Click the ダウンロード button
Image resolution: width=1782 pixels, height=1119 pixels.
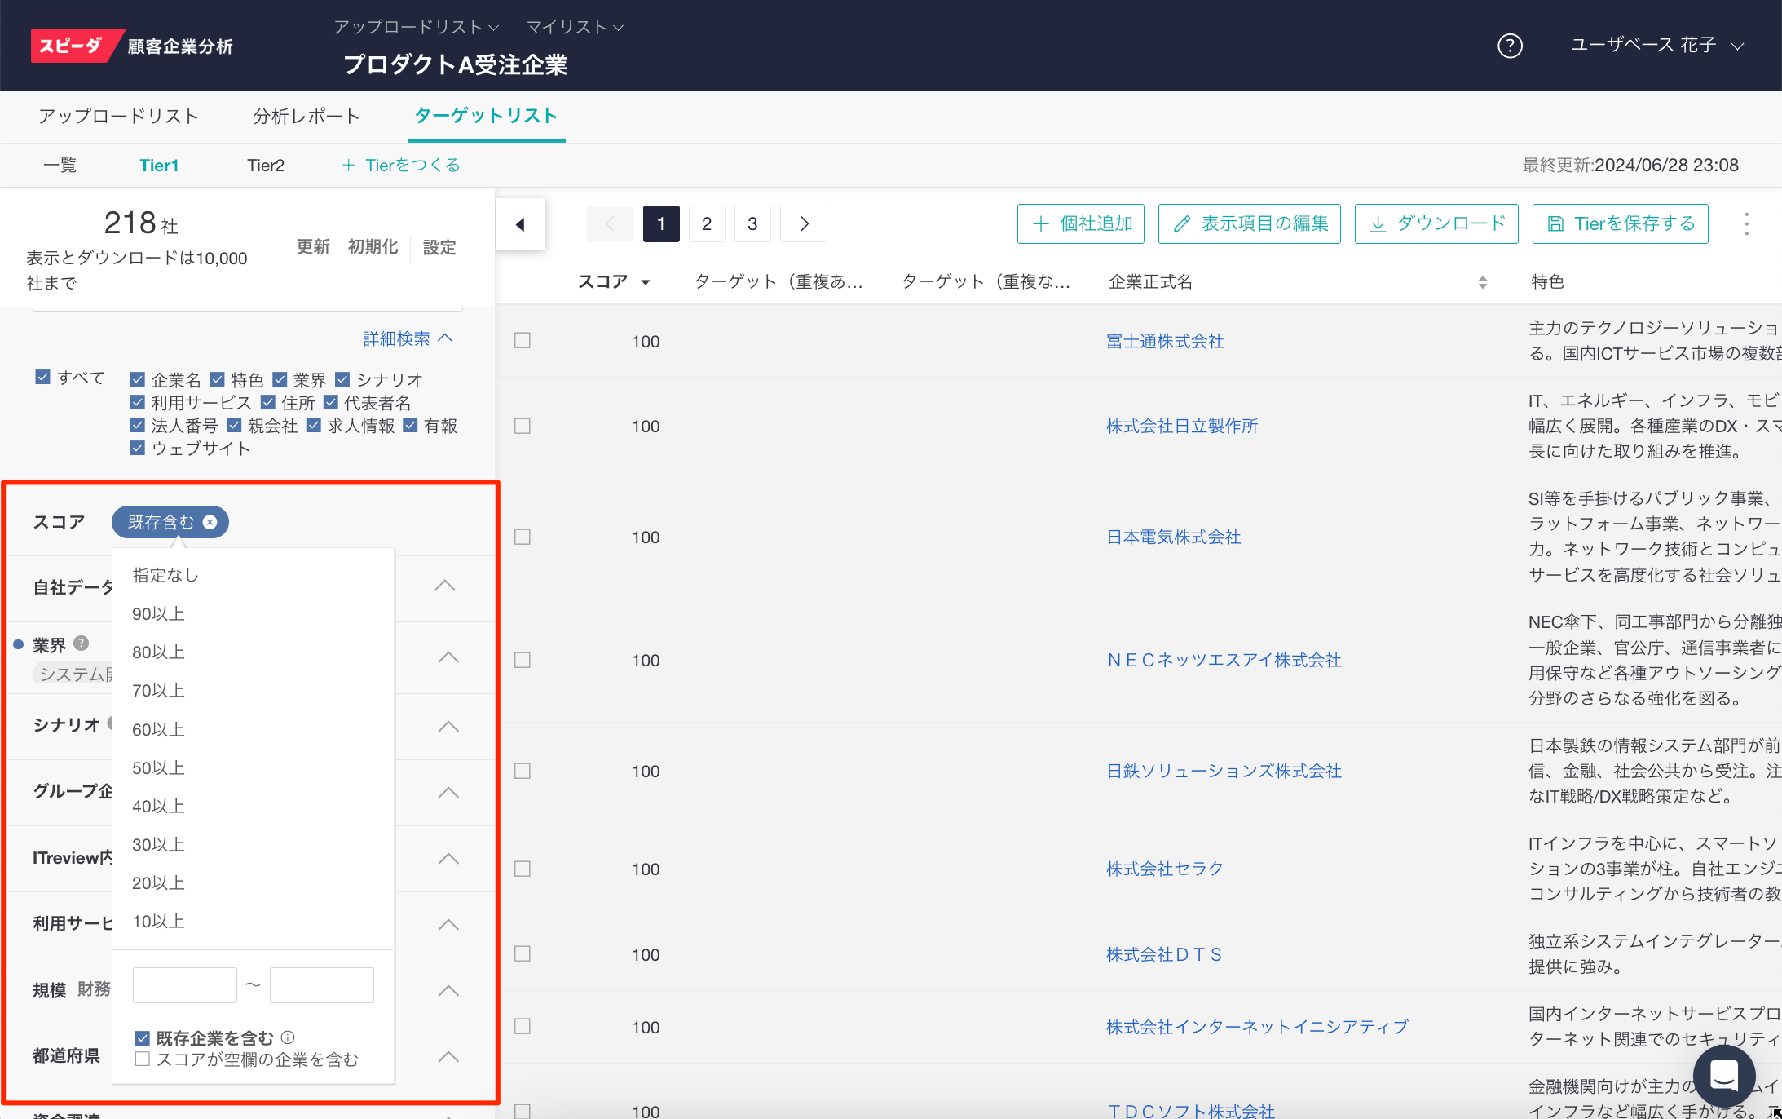click(1436, 224)
